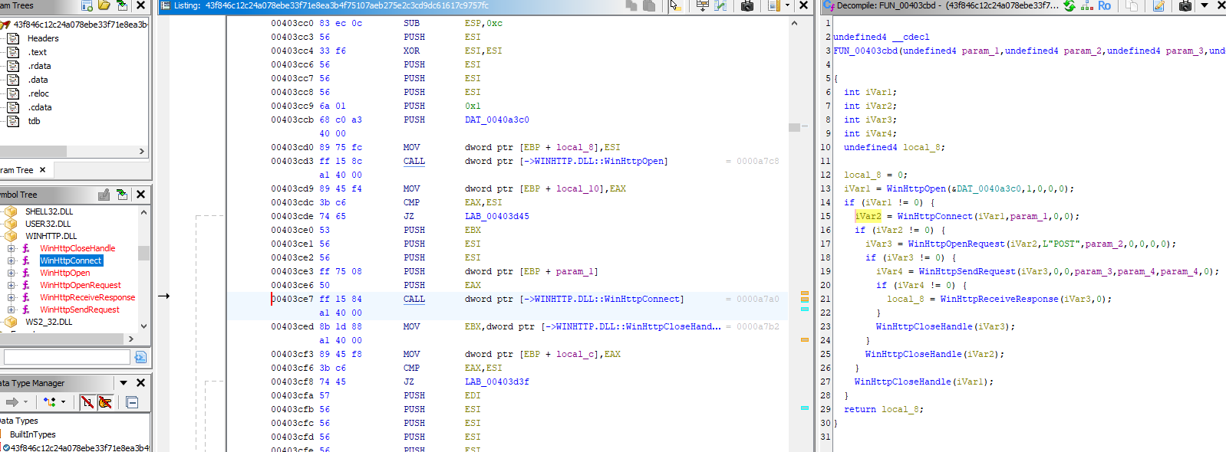Click the disabled edit icon in Symbol Tree header
1226x452 pixels.
pyautogui.click(x=104, y=195)
